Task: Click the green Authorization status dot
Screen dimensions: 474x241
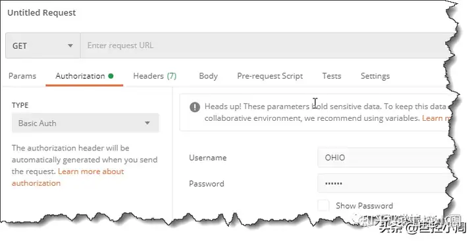Action: (x=111, y=76)
